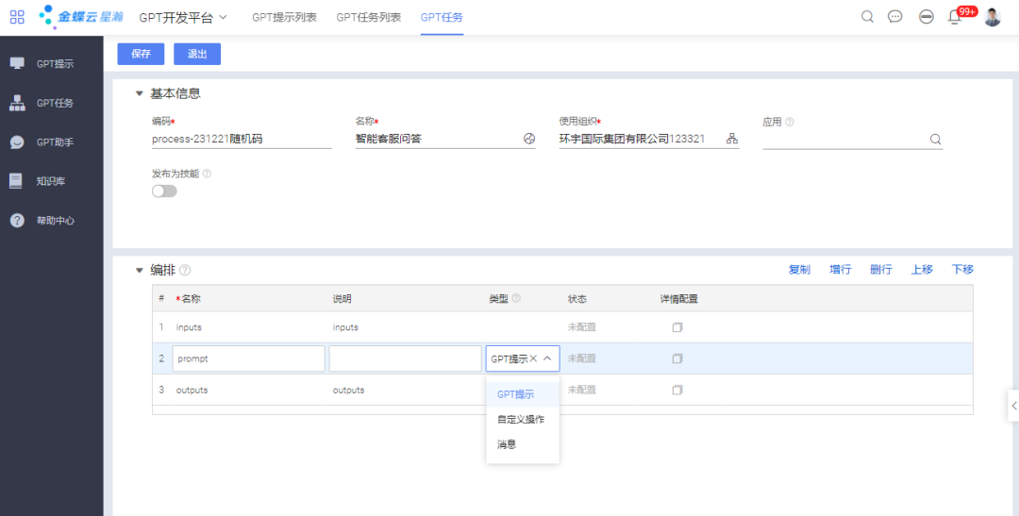Close the 类型 dropdown via its chevron
The width and height of the screenshot is (1019, 516).
(x=548, y=358)
